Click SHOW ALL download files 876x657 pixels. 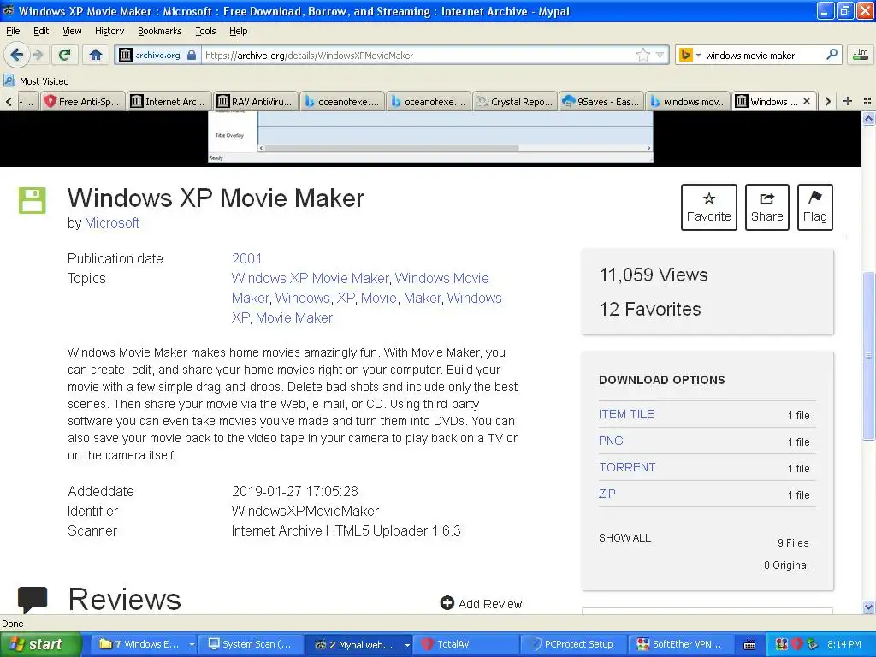(624, 538)
